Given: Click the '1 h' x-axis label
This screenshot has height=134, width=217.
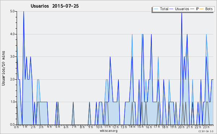Looking at the screenshot, I should (x=25, y=127).
